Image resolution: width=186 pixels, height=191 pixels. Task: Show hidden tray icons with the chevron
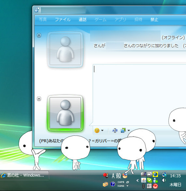138,181
